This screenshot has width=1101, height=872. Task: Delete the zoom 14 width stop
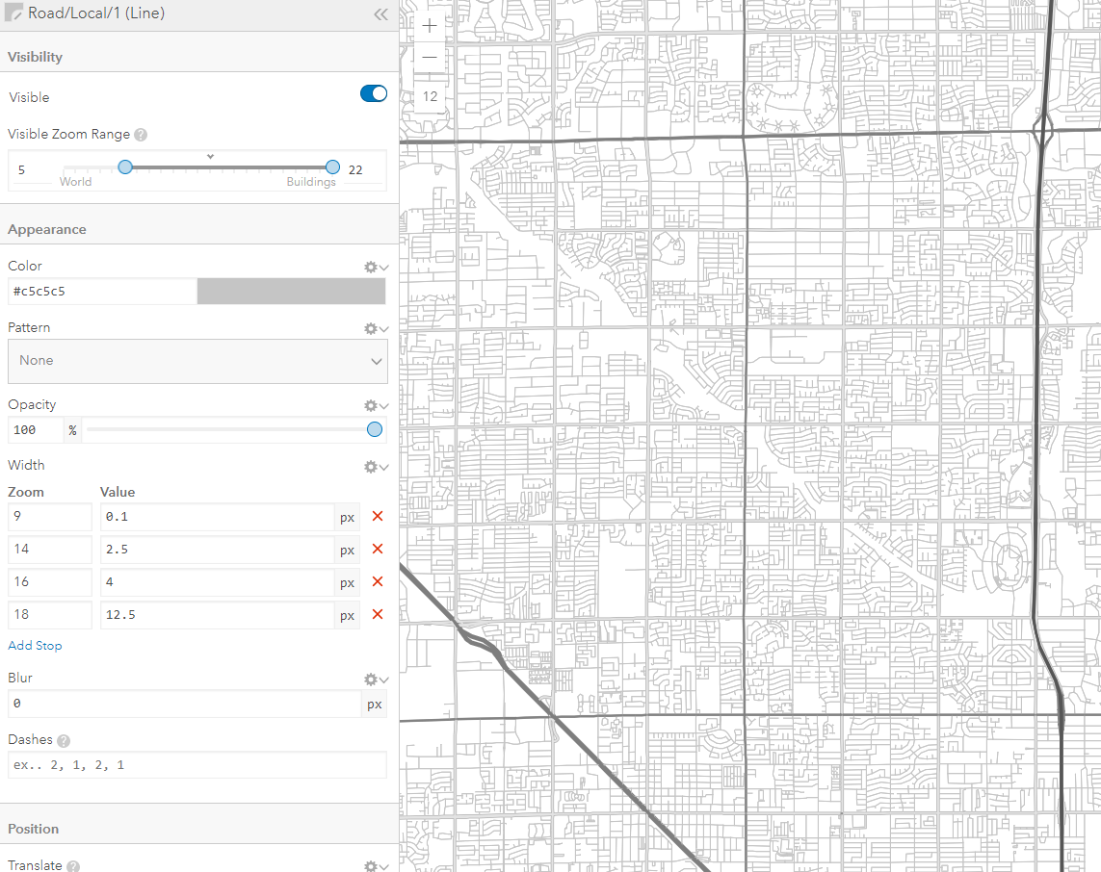coord(377,549)
